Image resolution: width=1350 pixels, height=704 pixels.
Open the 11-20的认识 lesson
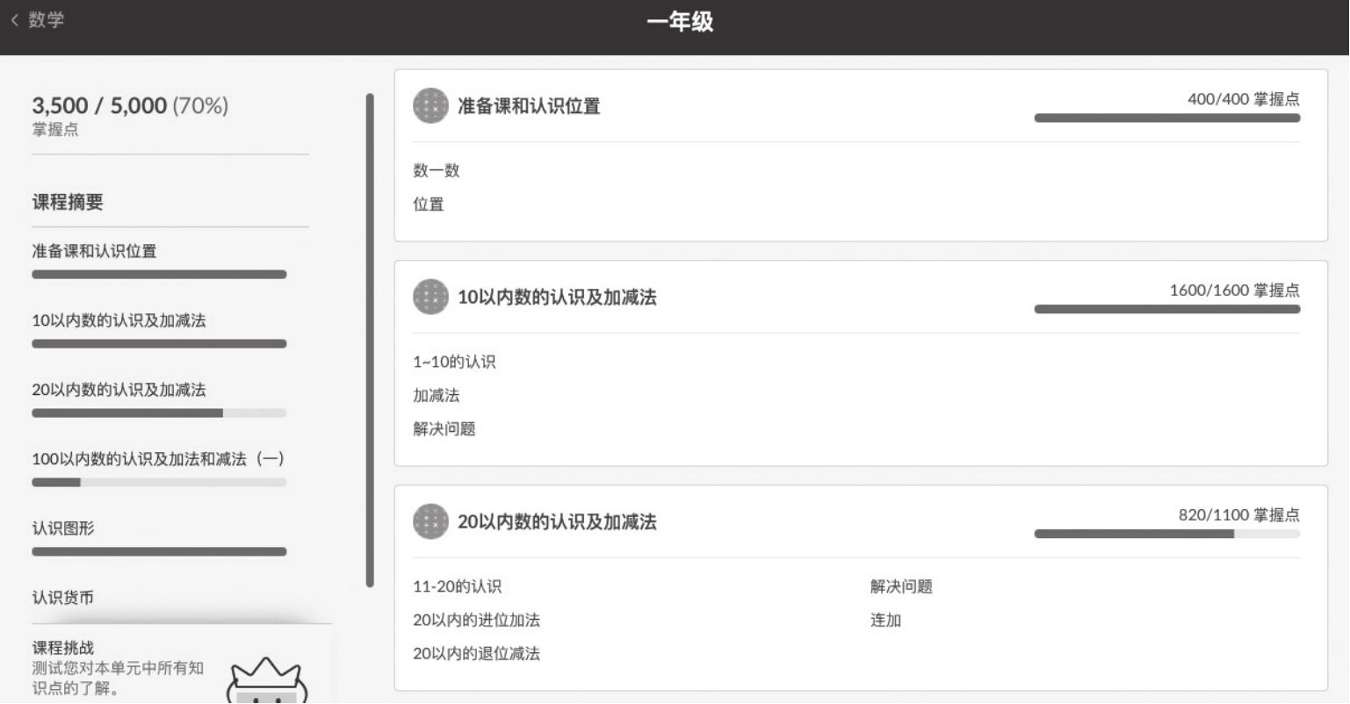(x=458, y=586)
